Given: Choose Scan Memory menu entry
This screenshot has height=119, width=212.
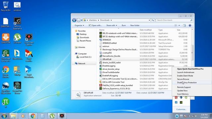Looking at the screenshot, I should [183, 94].
